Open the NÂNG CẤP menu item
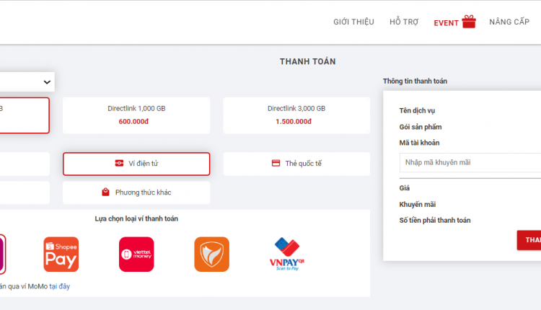Viewport: 541px width, 310px height. click(x=509, y=22)
